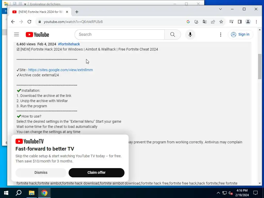264x198 pixels.
Task: Open a new tab with plus
Action: click(77, 12)
